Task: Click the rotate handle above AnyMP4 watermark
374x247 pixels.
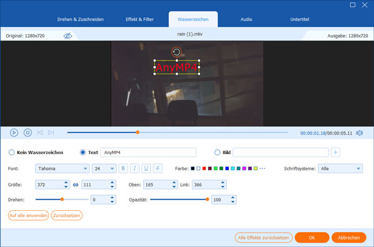Action: pos(176,52)
